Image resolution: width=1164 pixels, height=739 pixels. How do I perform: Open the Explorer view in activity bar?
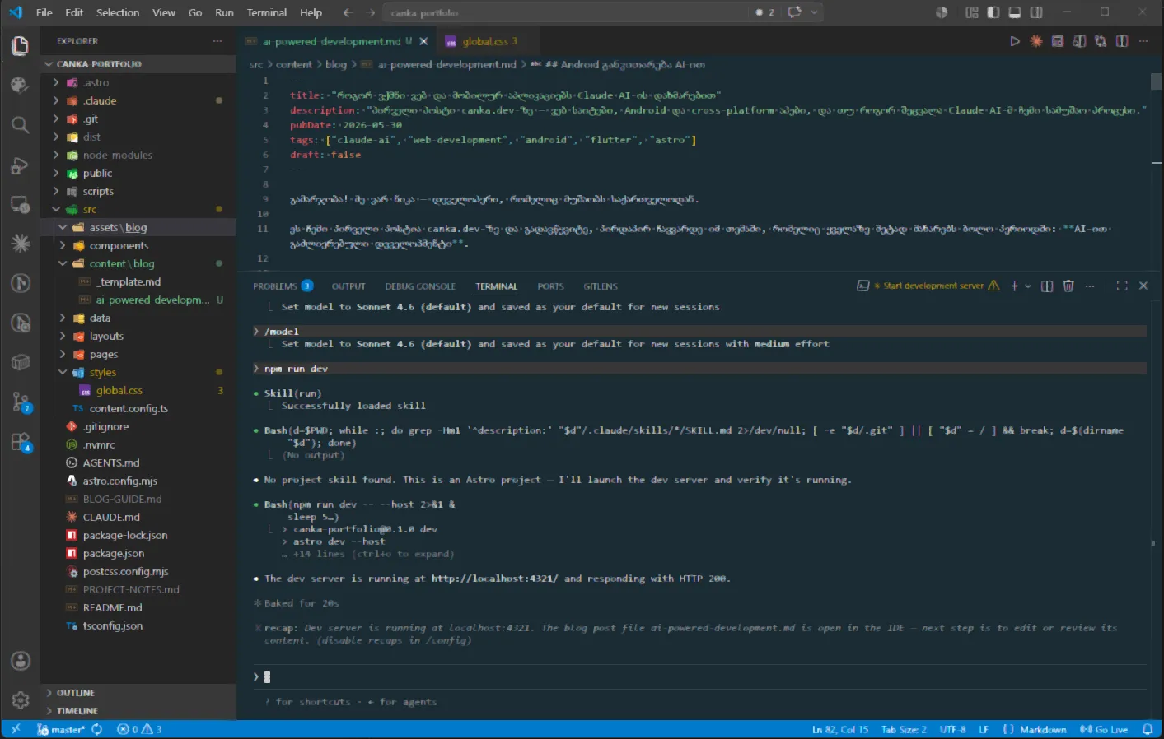[x=20, y=46]
